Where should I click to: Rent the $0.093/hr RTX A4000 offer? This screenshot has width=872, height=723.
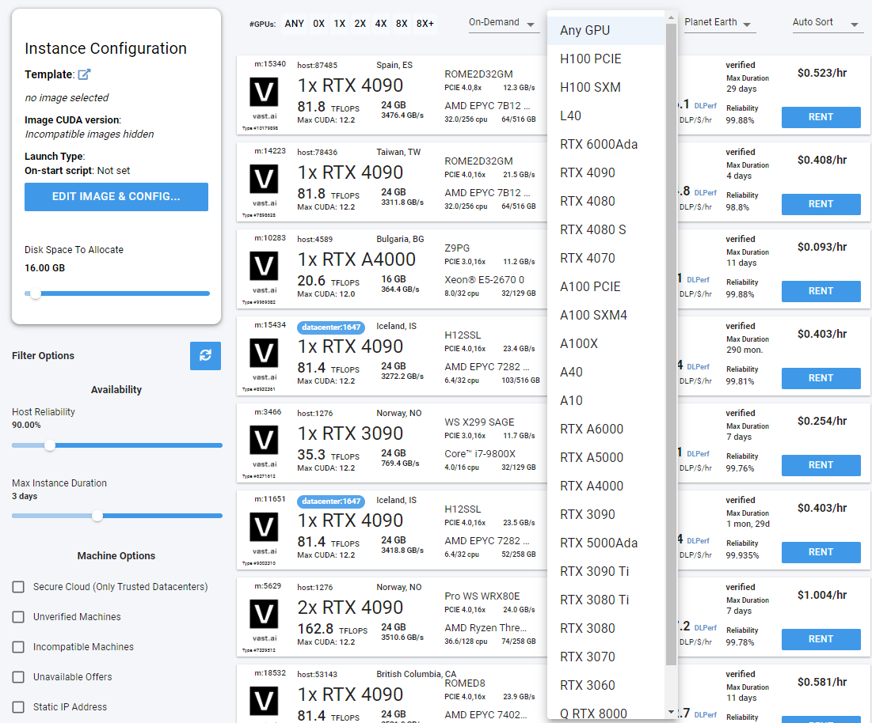pyautogui.click(x=821, y=291)
